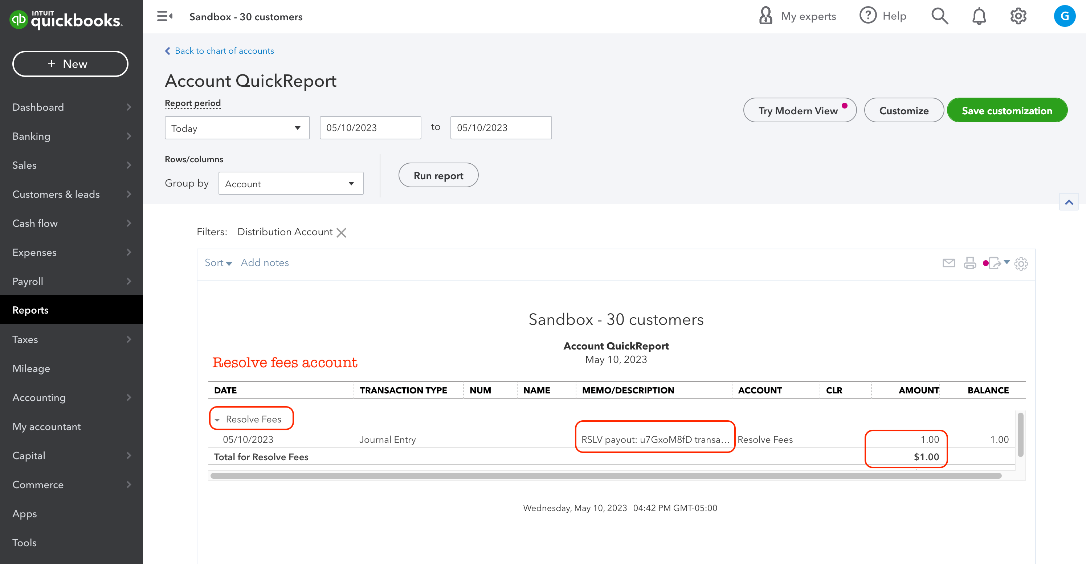Screen dimensions: 1086x564
Task: Collapse the report options panel chevron
Action: point(1068,202)
